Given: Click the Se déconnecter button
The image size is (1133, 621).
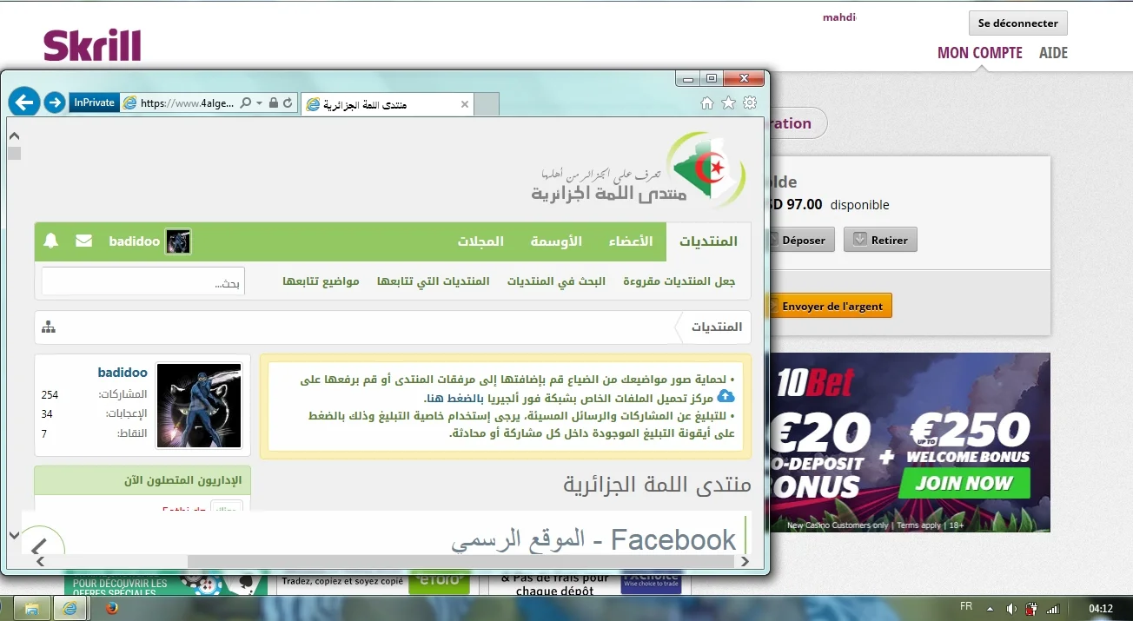Looking at the screenshot, I should (1017, 23).
